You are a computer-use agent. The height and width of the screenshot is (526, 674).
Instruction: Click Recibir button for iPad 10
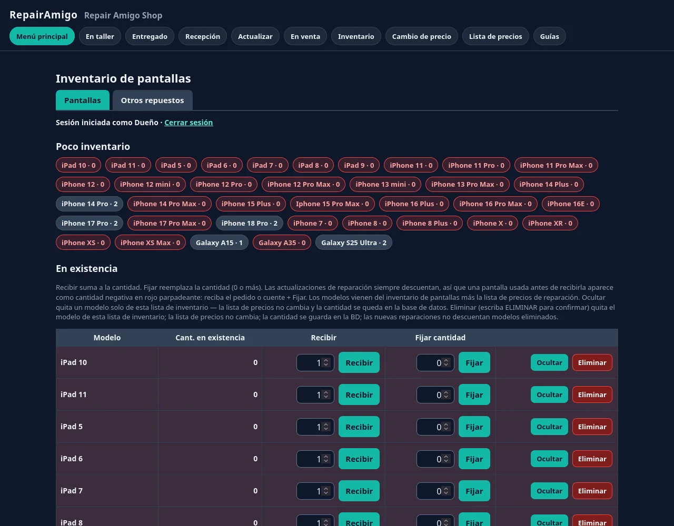point(359,362)
